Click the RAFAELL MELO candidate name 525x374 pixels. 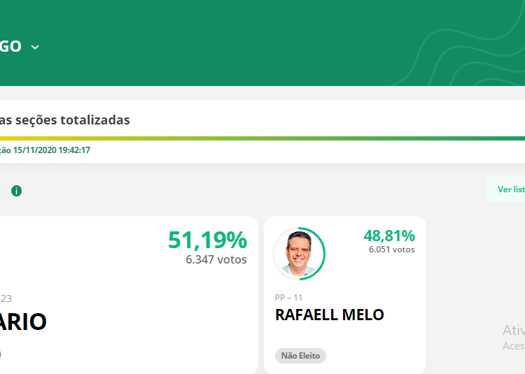click(330, 315)
